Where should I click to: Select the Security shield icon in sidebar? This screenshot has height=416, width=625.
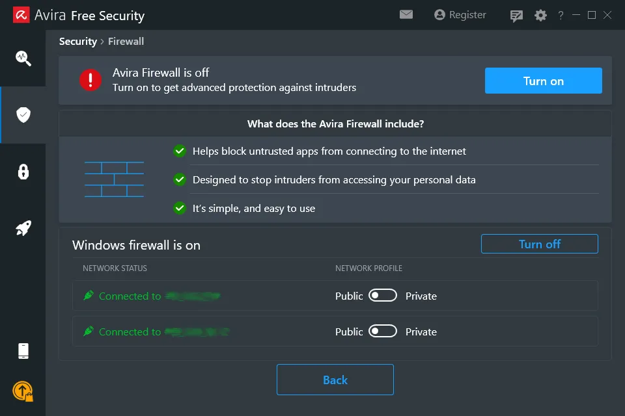[23, 115]
